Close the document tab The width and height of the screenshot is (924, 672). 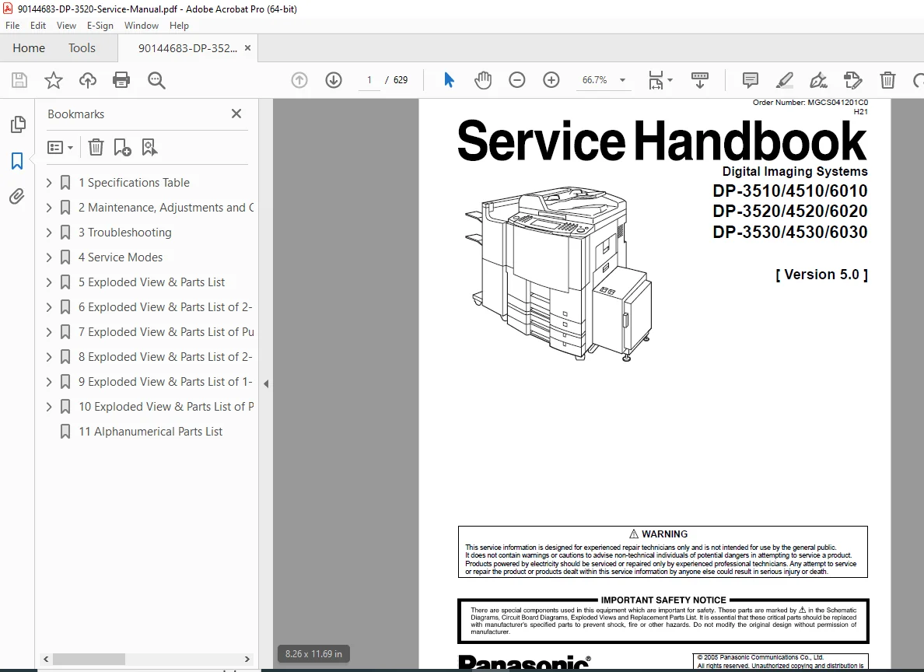pyautogui.click(x=247, y=47)
